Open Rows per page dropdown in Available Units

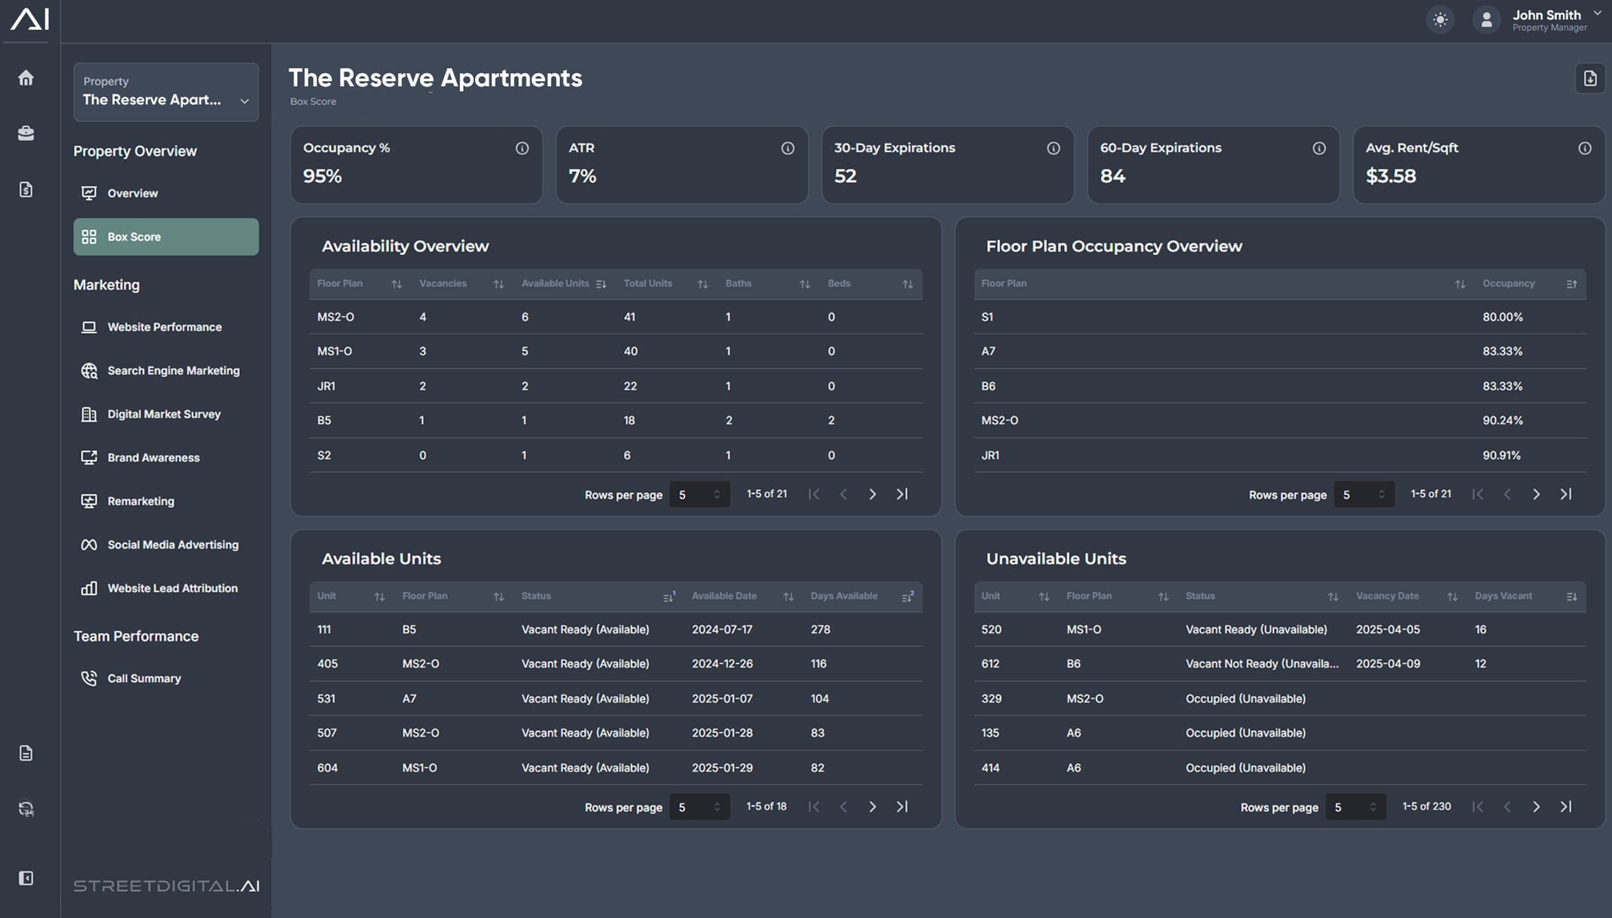tap(699, 807)
